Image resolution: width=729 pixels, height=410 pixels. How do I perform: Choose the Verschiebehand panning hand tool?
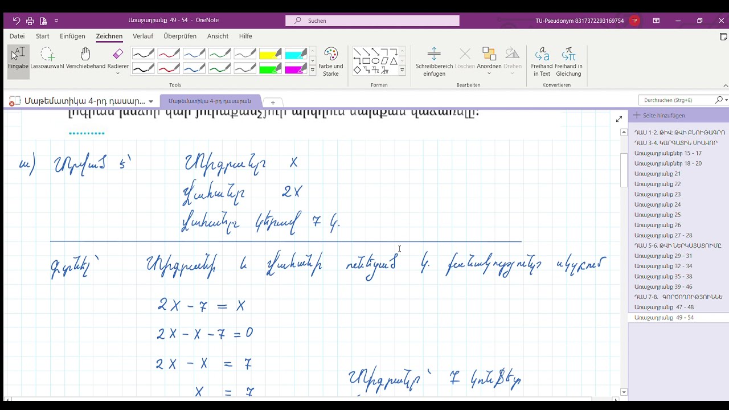pos(85,59)
